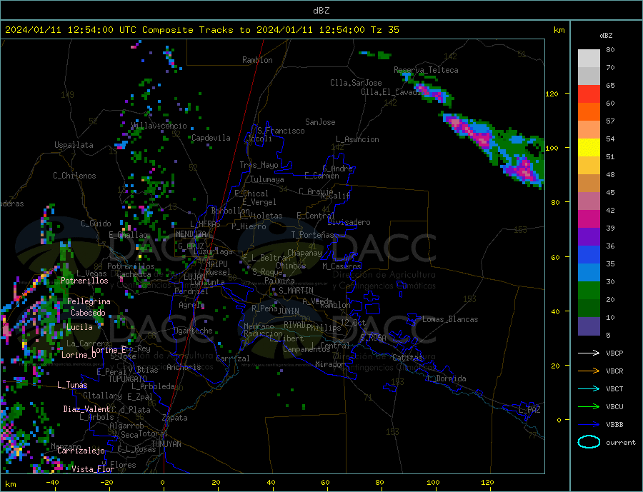Click the 'Tres_Mayo' map label
The width and height of the screenshot is (643, 492).
(x=259, y=165)
